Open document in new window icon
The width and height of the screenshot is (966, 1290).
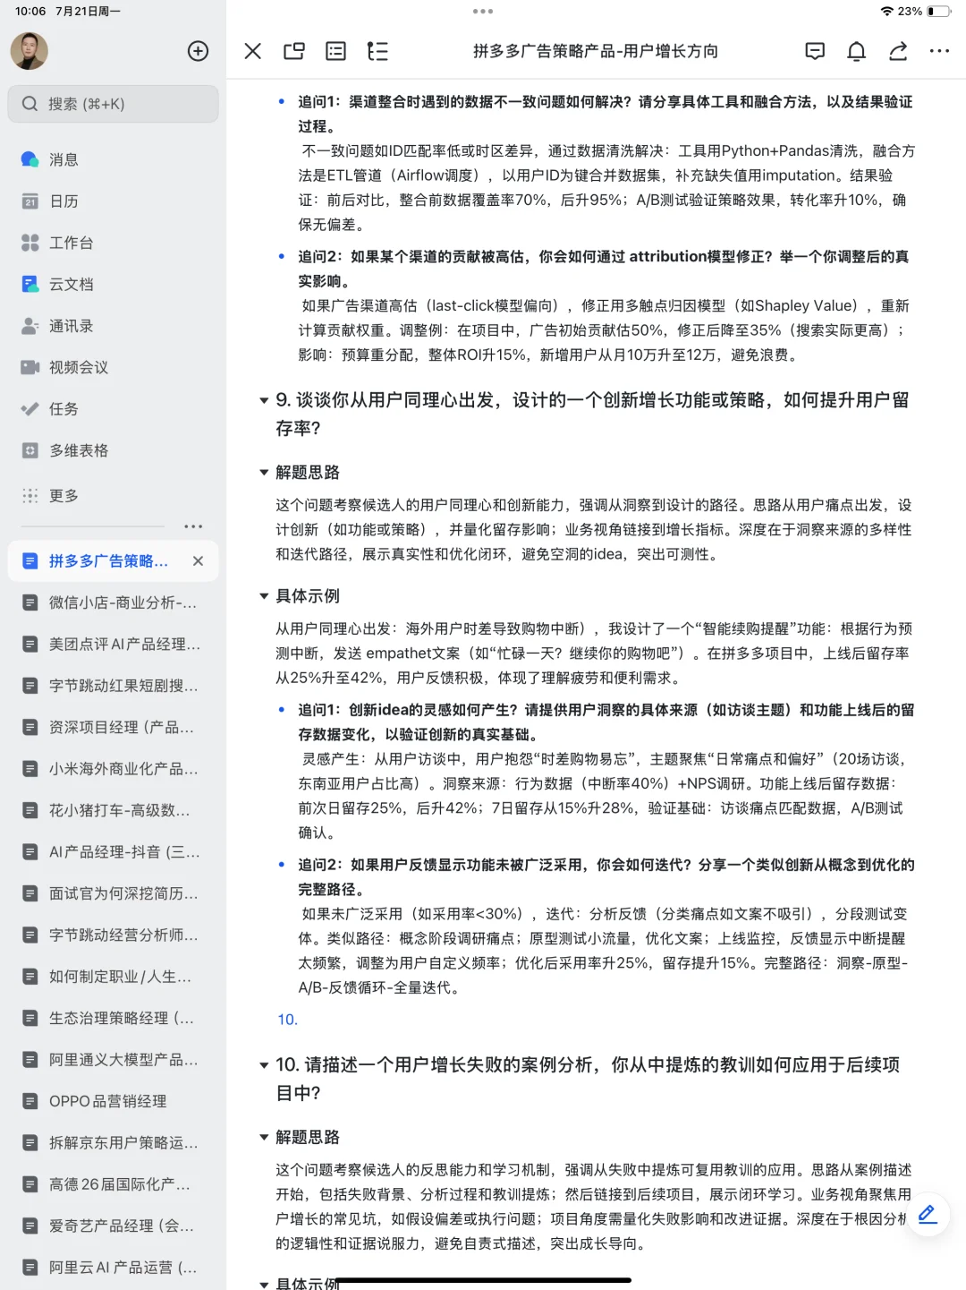(x=294, y=51)
